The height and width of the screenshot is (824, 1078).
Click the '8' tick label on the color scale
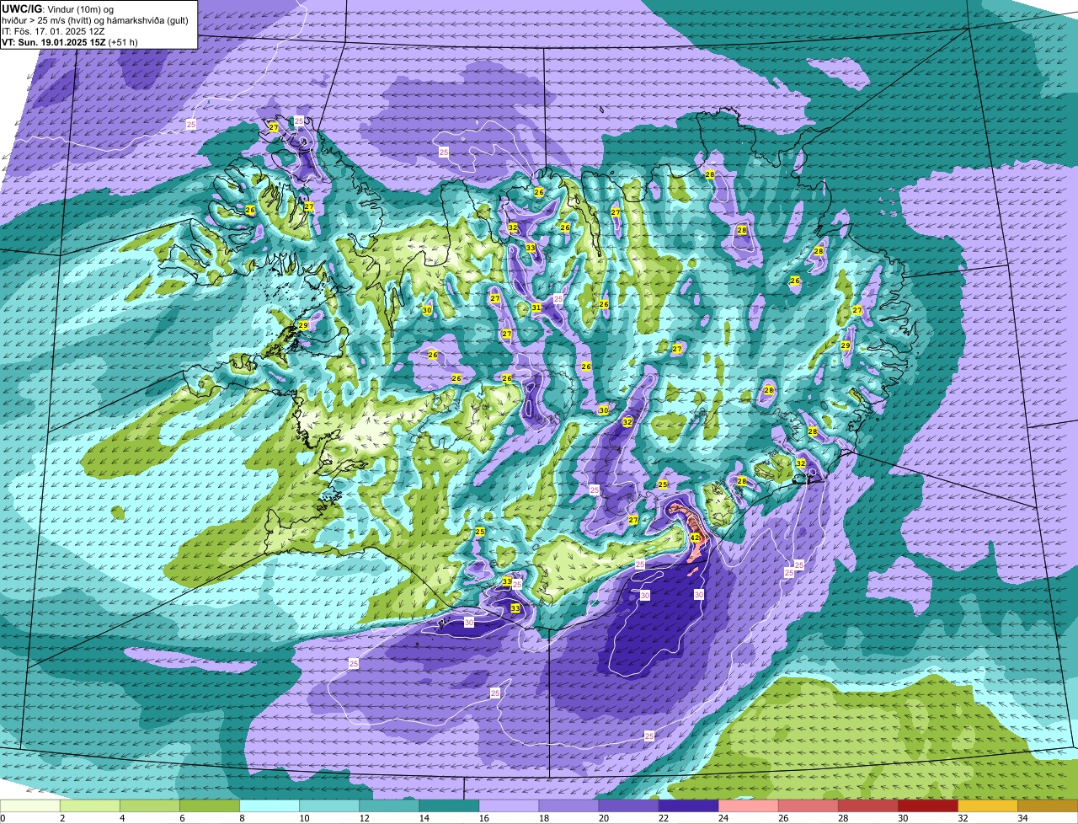tap(241, 818)
